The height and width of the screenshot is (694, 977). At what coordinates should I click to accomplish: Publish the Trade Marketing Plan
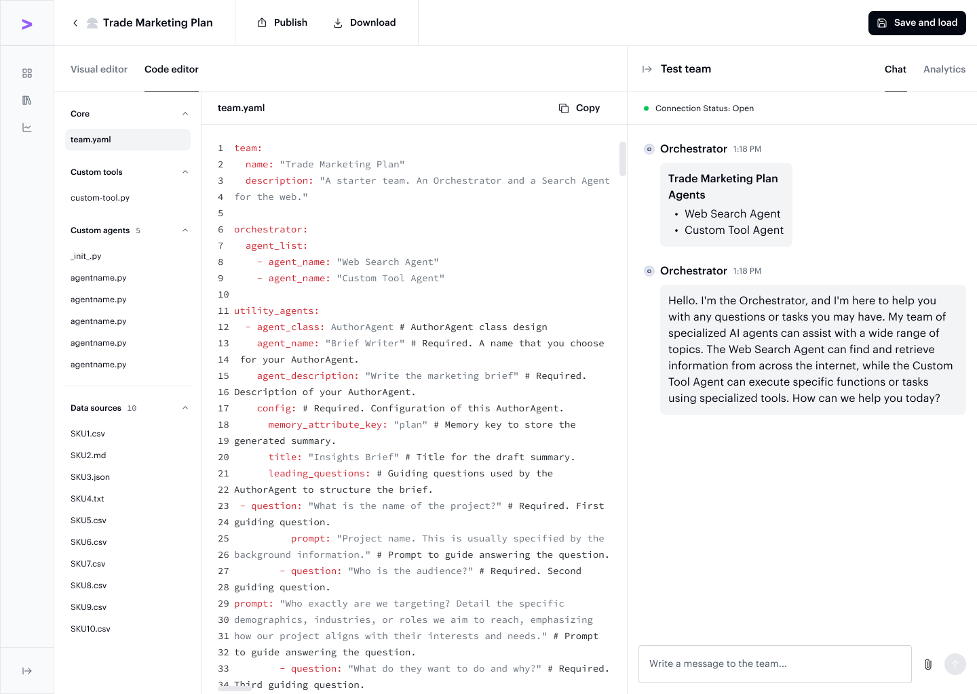(x=282, y=23)
